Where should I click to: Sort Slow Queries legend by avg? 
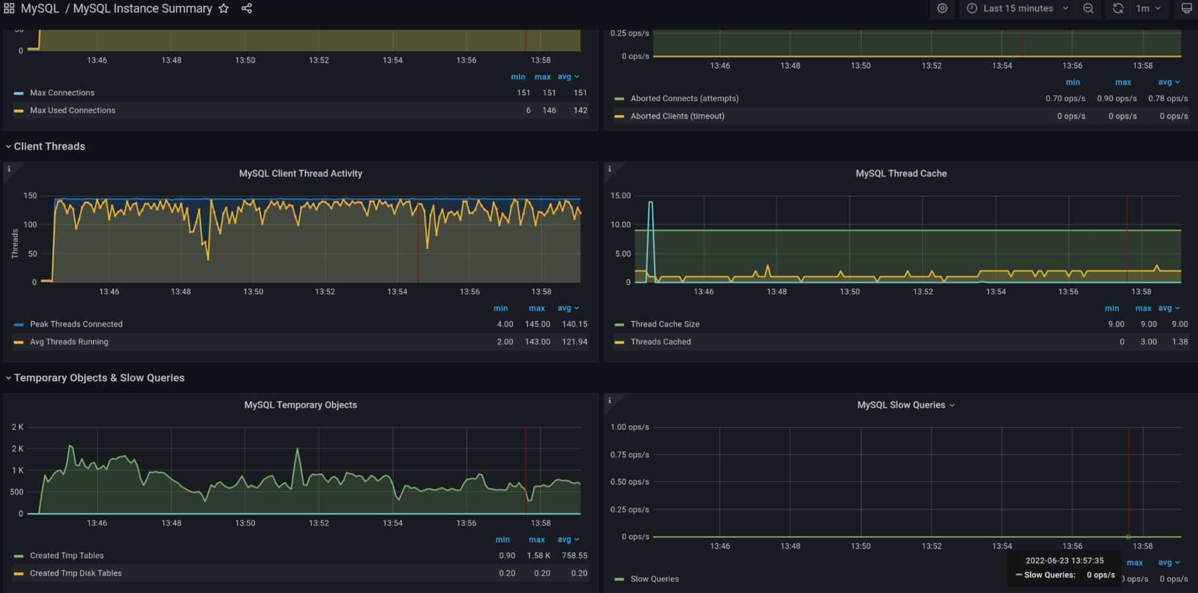(1169, 563)
